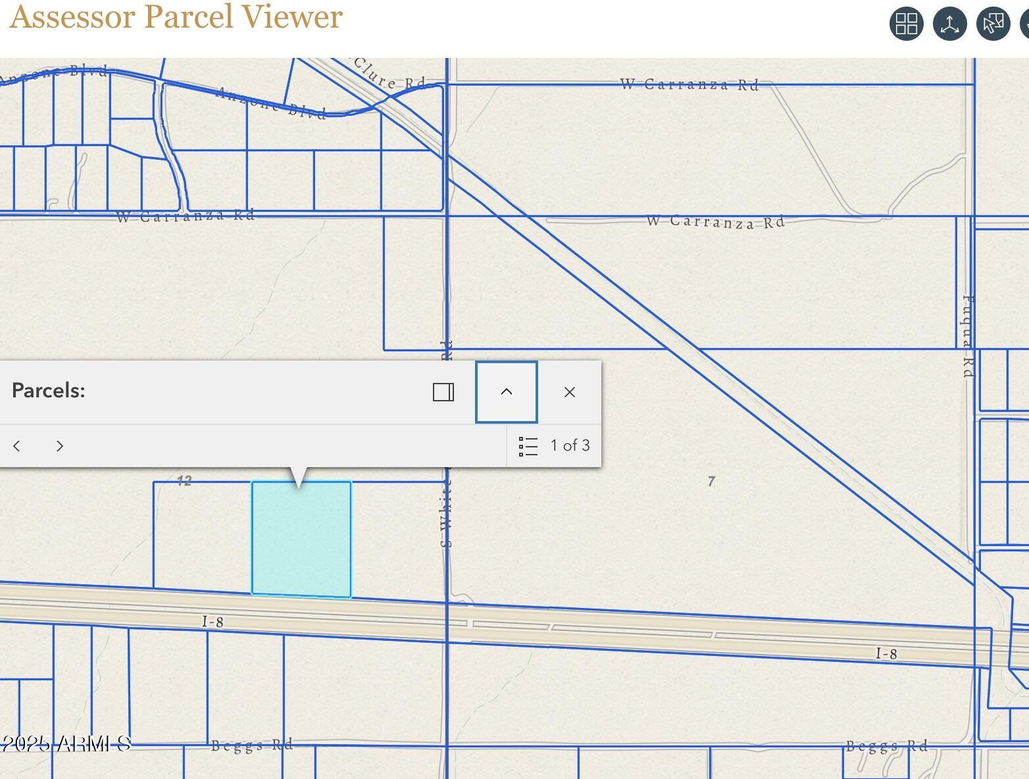Select parcel labeled 7 near W Carranza Rd
The image size is (1029, 779).
(712, 482)
